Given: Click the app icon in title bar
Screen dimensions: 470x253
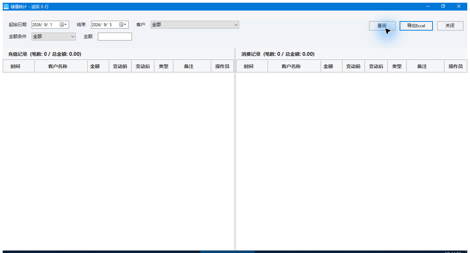Looking at the screenshot, I should (6, 6).
